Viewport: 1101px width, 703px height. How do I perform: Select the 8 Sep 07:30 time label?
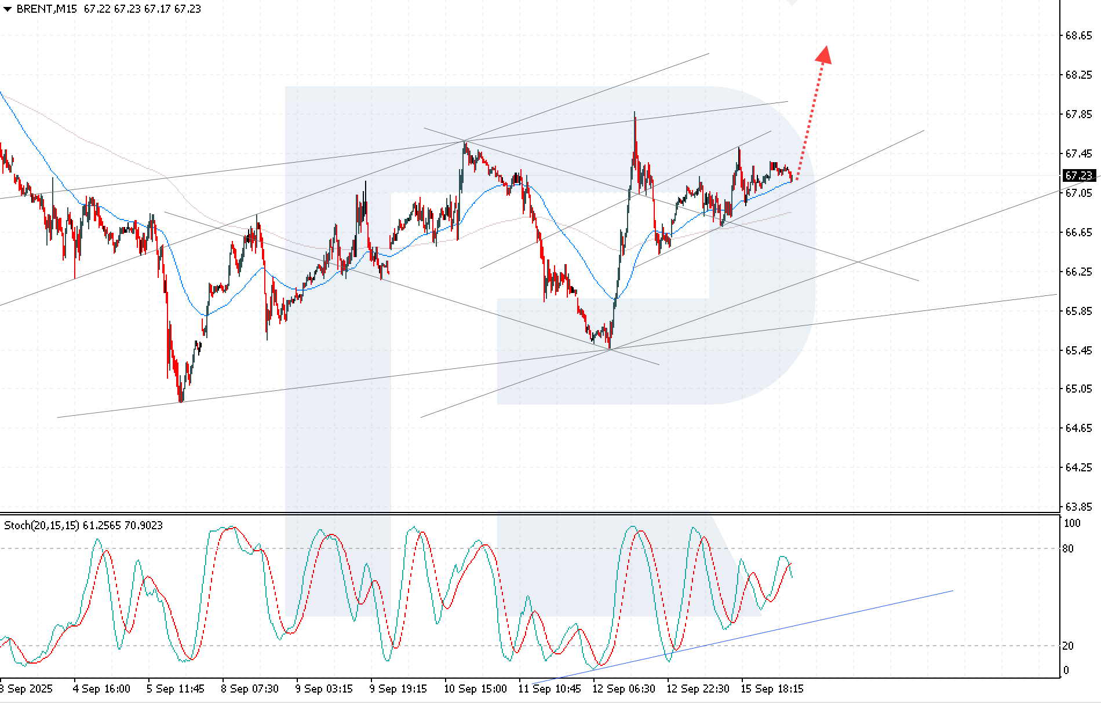(x=250, y=689)
